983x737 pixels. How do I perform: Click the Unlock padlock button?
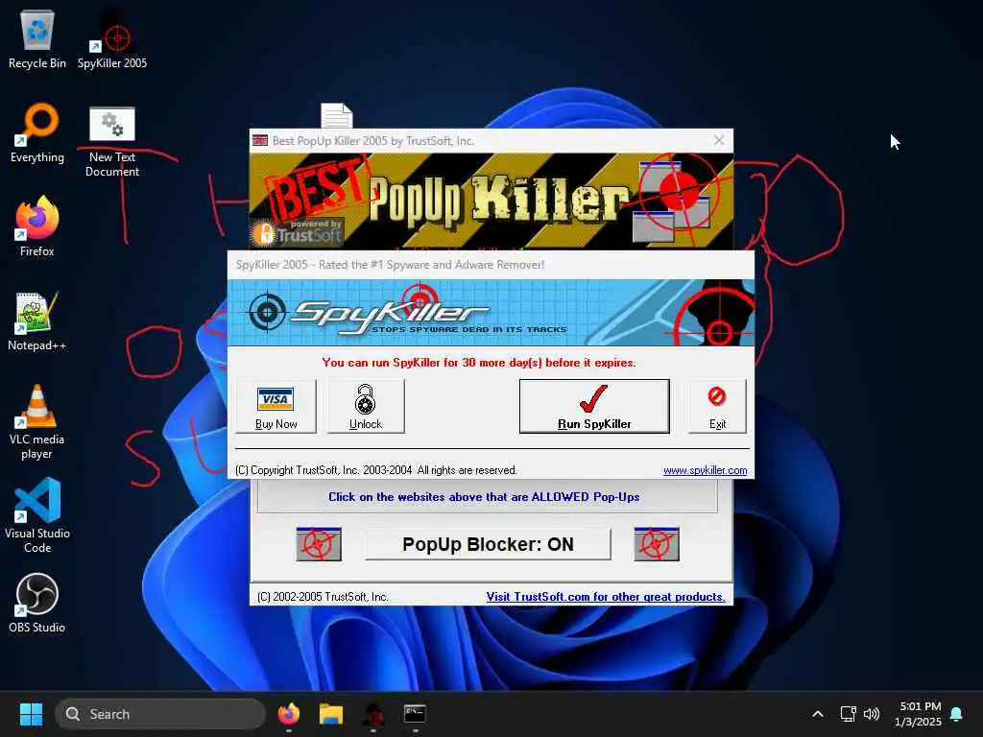pyautogui.click(x=366, y=406)
